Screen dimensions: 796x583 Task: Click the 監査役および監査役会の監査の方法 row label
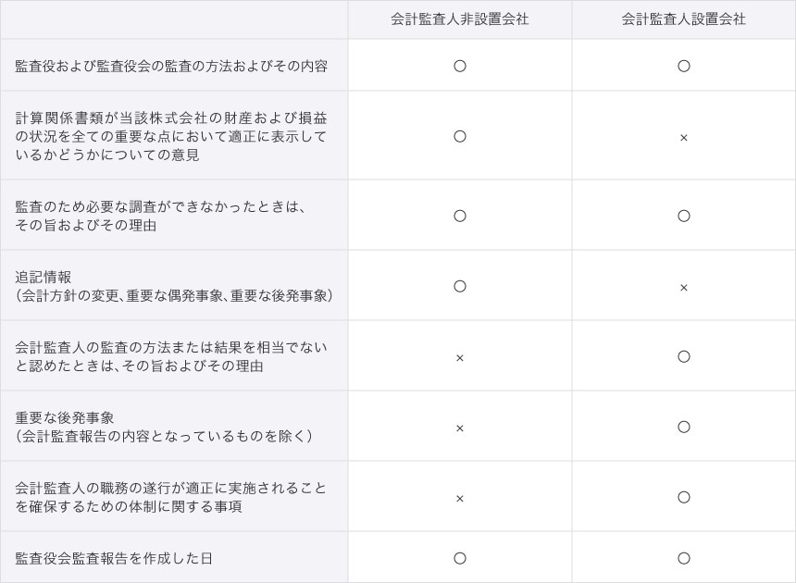point(171,66)
